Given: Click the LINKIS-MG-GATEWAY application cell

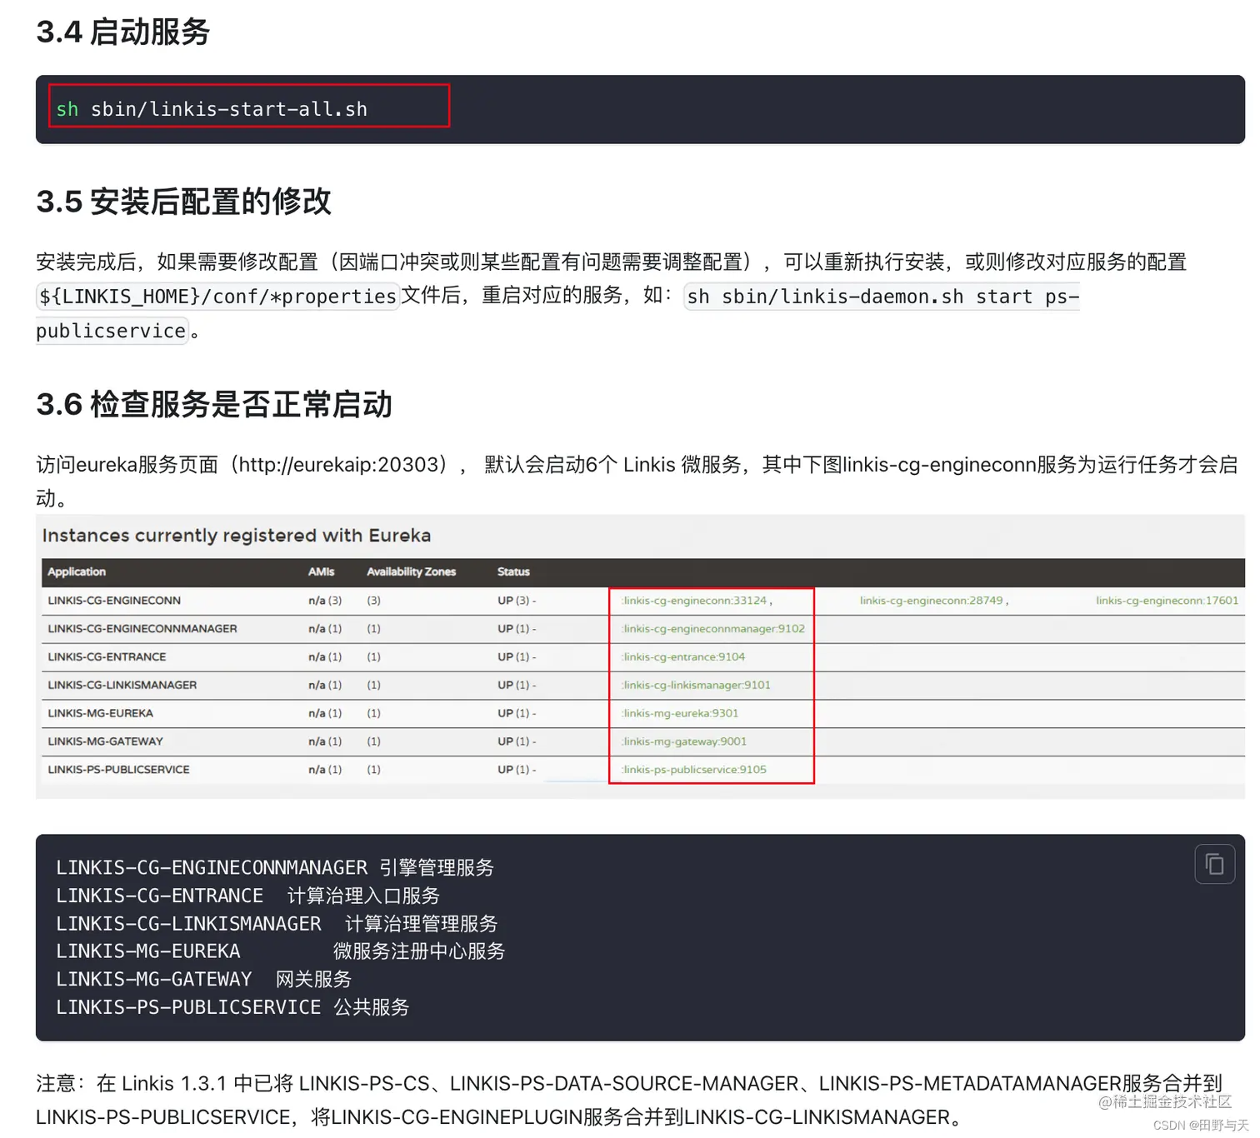Looking at the screenshot, I should tap(106, 741).
